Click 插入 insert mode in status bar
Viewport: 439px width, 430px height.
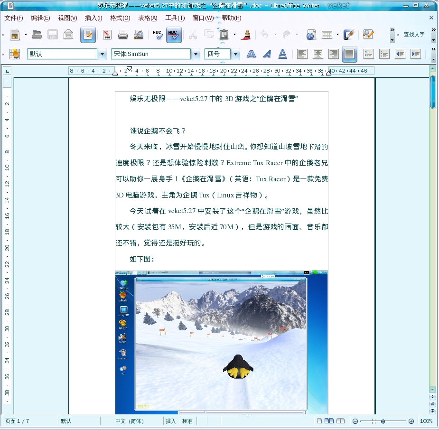(170, 421)
